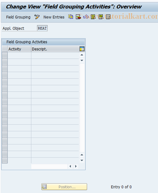Viewport: 158px width, 193px height.
Task: Click the Select Block icon
Action: [x=101, y=17]
